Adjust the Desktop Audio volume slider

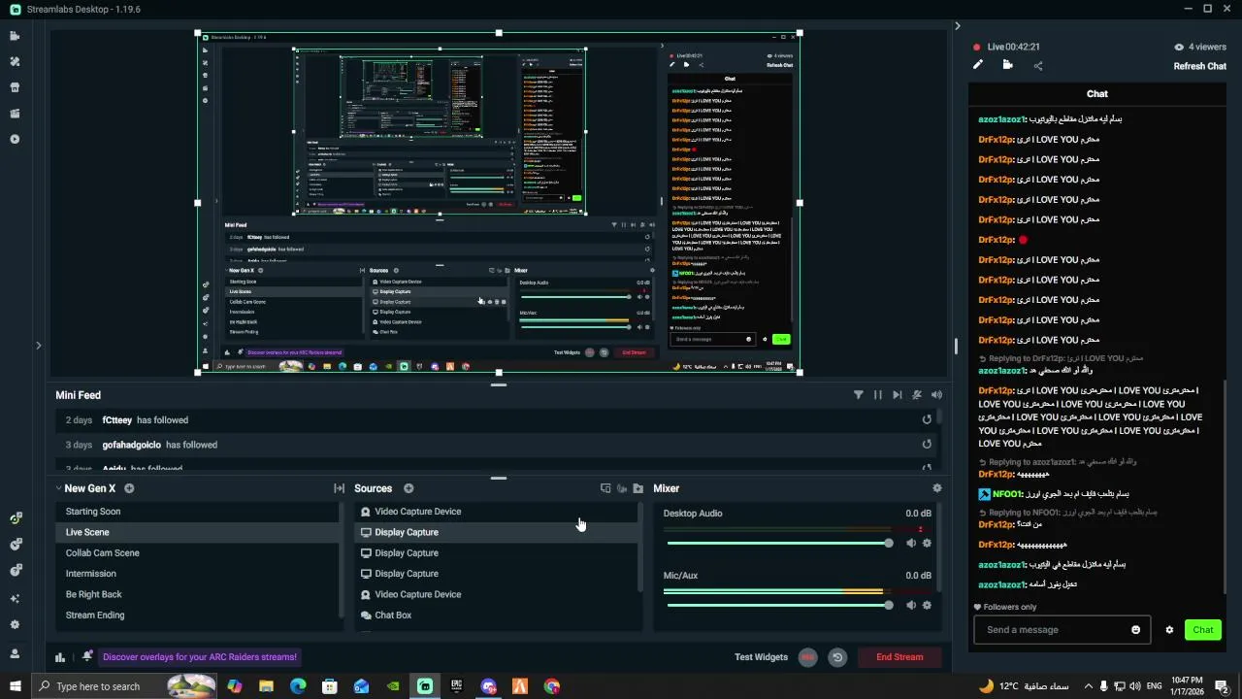[x=780, y=543]
